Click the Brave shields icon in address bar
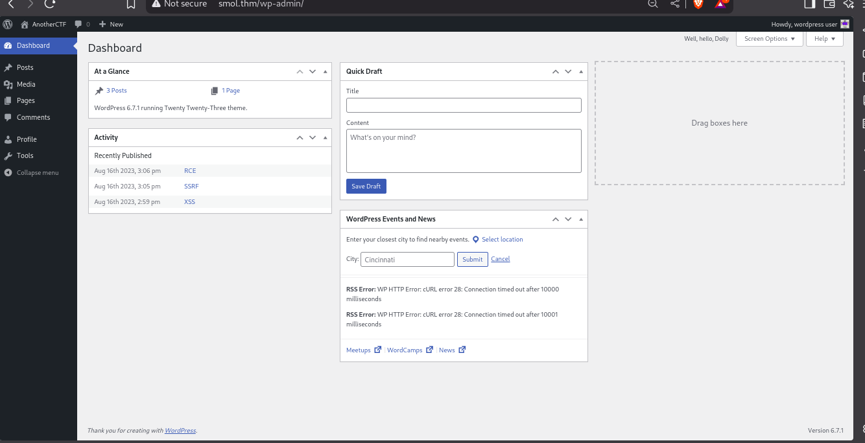 click(x=698, y=4)
